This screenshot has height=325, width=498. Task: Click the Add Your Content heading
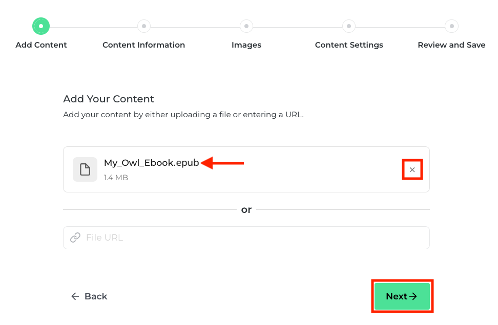pos(109,99)
